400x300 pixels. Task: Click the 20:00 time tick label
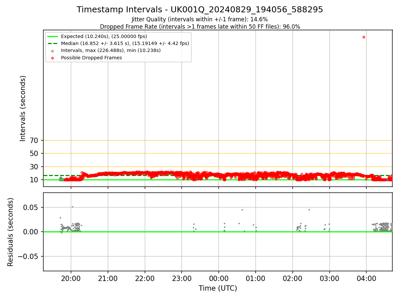pos(71,278)
